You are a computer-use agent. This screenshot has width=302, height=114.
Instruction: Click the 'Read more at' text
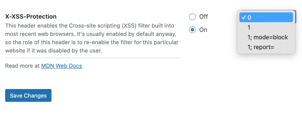coord(22,66)
